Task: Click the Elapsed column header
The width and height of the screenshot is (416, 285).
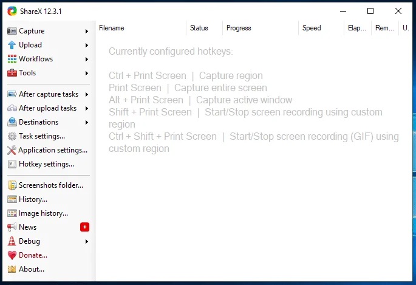Action: coord(358,28)
